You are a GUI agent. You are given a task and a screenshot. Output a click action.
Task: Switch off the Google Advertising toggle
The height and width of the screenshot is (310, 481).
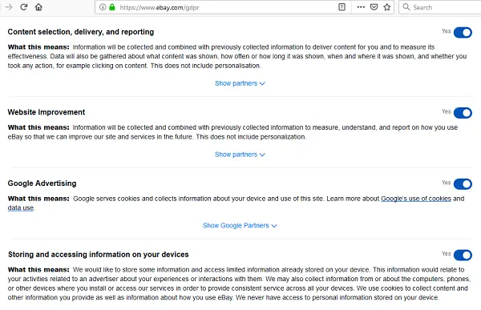(463, 184)
